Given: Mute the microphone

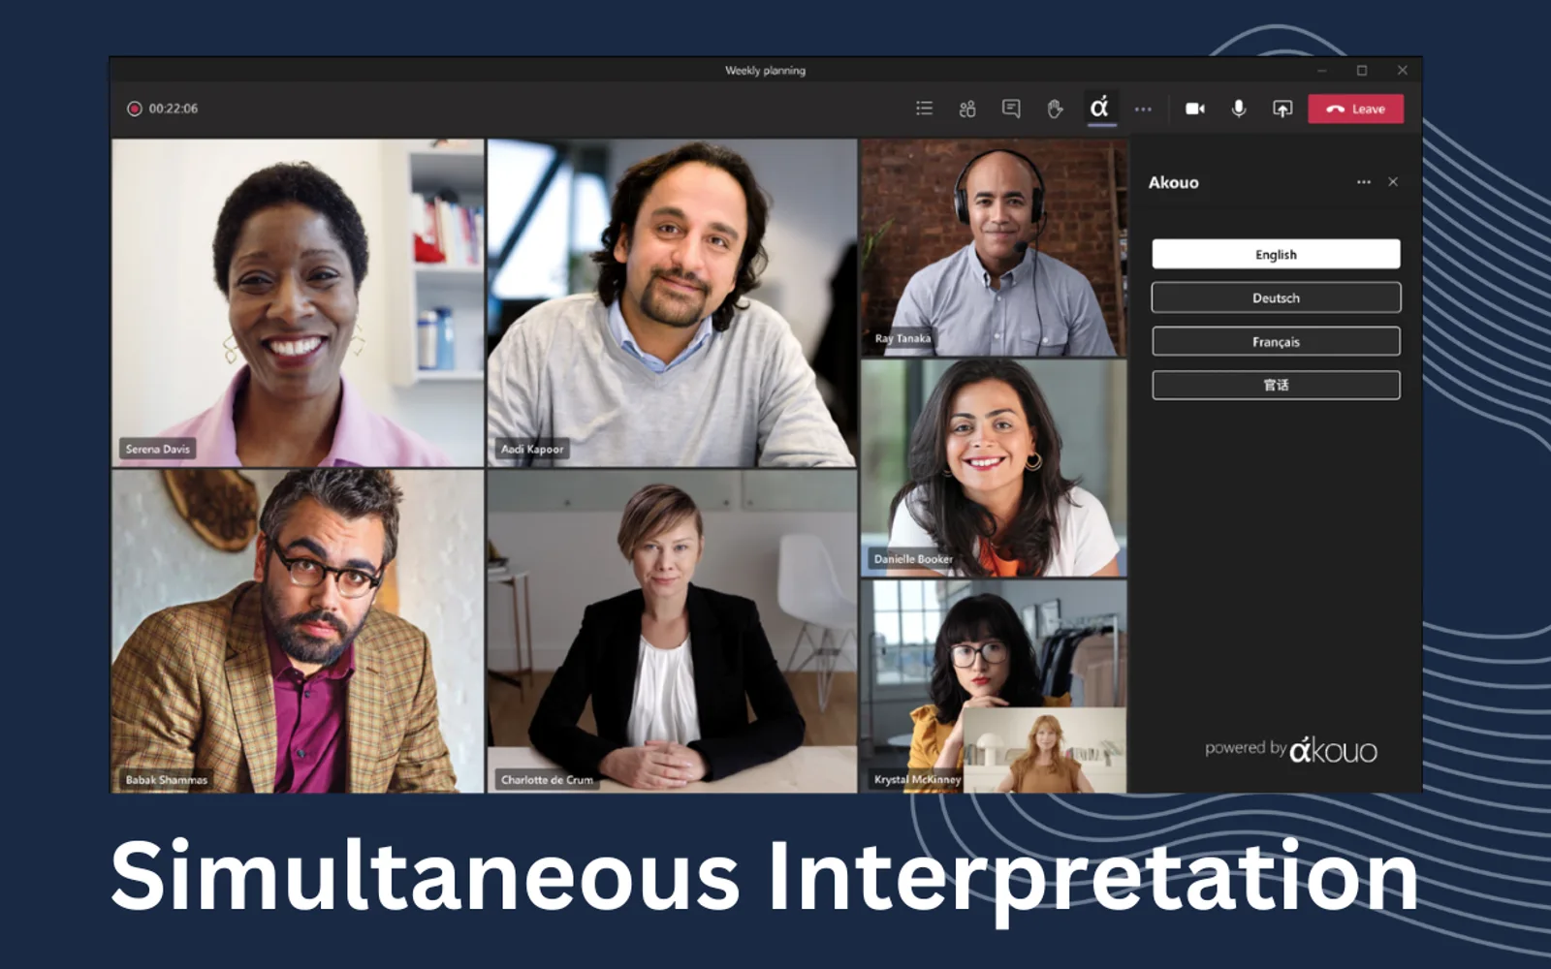Looking at the screenshot, I should (x=1239, y=109).
